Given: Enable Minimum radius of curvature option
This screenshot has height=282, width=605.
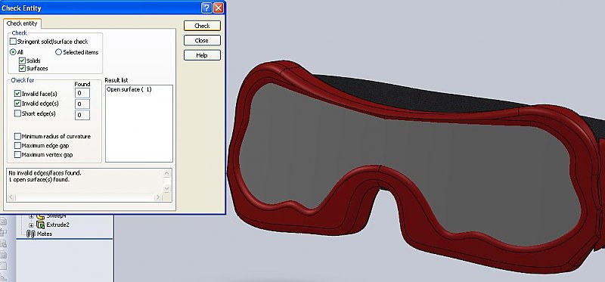Looking at the screenshot, I should tap(17, 136).
